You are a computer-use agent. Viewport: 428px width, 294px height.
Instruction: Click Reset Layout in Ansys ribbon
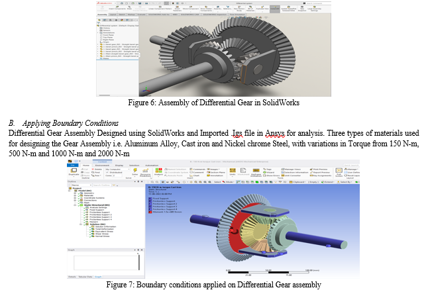click(x=352, y=175)
